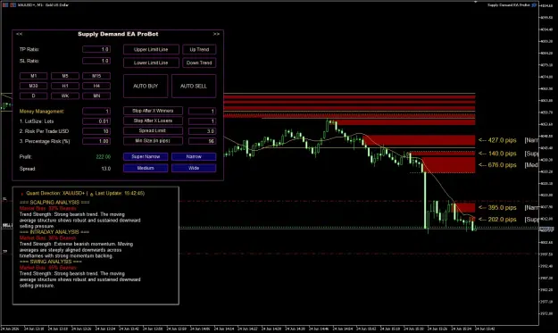This screenshot has width=558, height=333.
Task: Select the M1 timeframe
Action: tap(33, 76)
